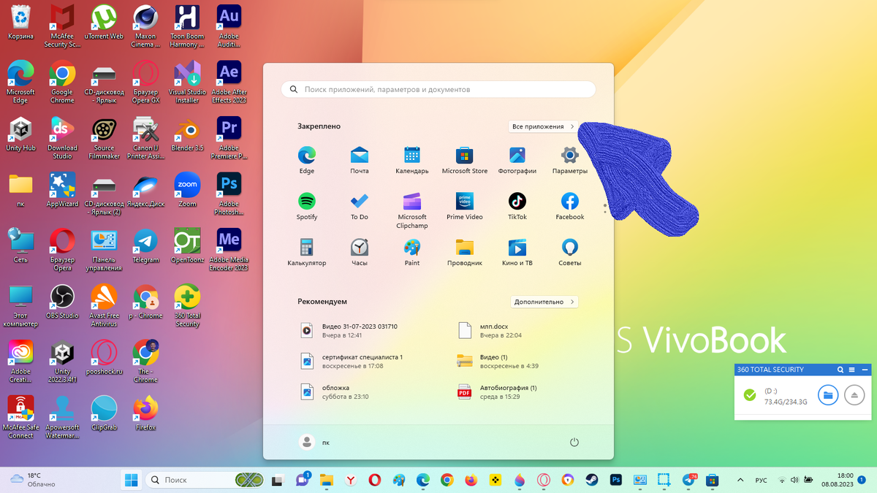Viewport: 877px width, 493px height.
Task: Open the 360 Total Security widget menu
Action: [852, 370]
